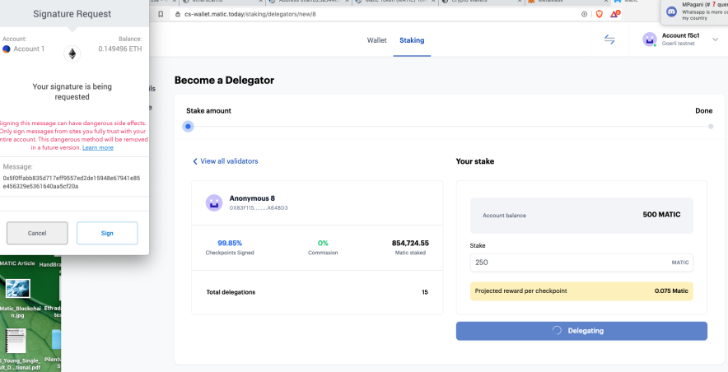Go back via View all validators
This screenshot has height=372, width=728.
225,161
